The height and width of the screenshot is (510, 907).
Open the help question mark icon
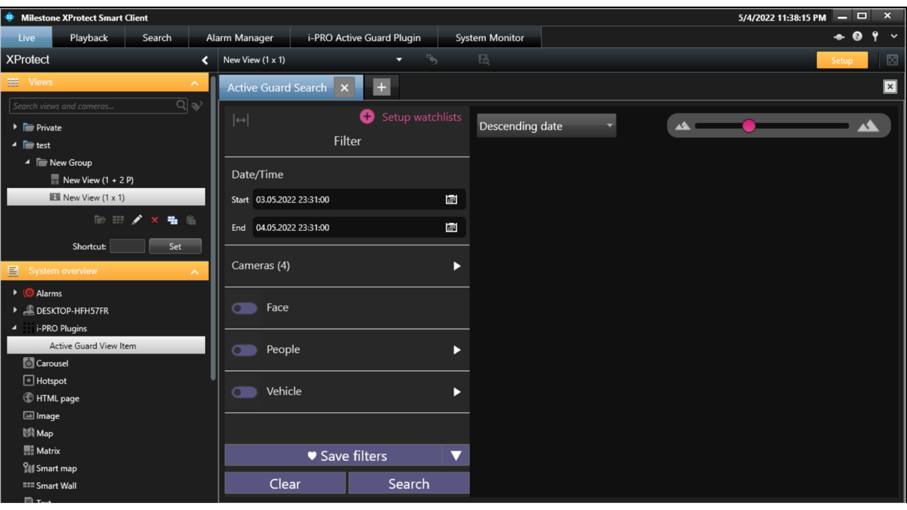857,36
